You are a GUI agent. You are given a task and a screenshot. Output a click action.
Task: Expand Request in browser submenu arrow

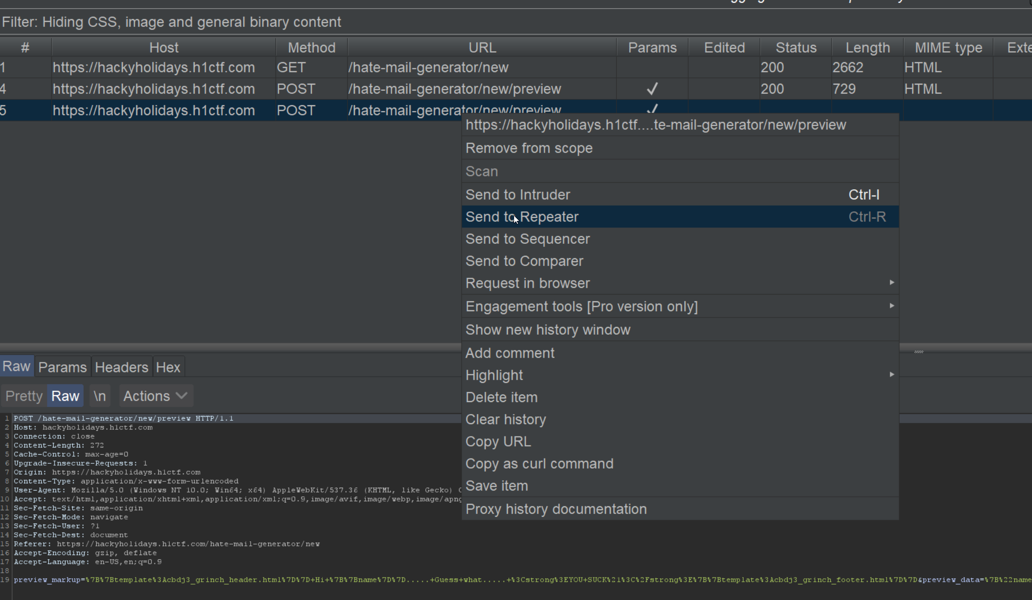891,283
